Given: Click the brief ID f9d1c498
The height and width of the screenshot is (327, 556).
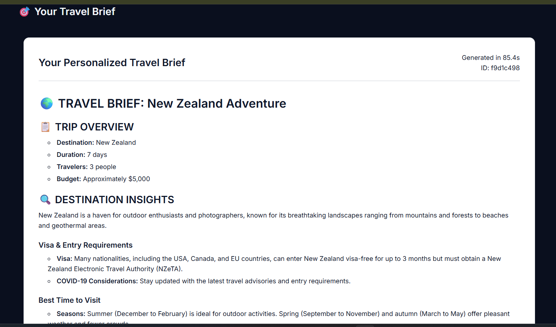Looking at the screenshot, I should coord(500,68).
